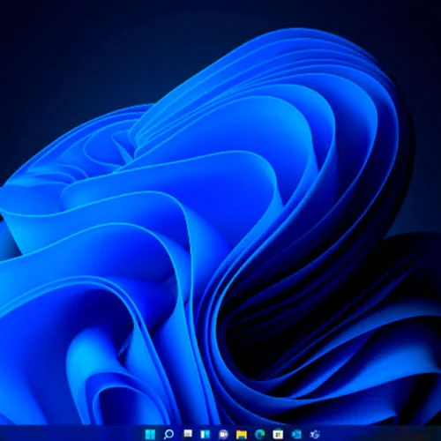The image size is (441, 441).
Task: Click the desktop wallpaper bloom center
Action: click(206, 235)
